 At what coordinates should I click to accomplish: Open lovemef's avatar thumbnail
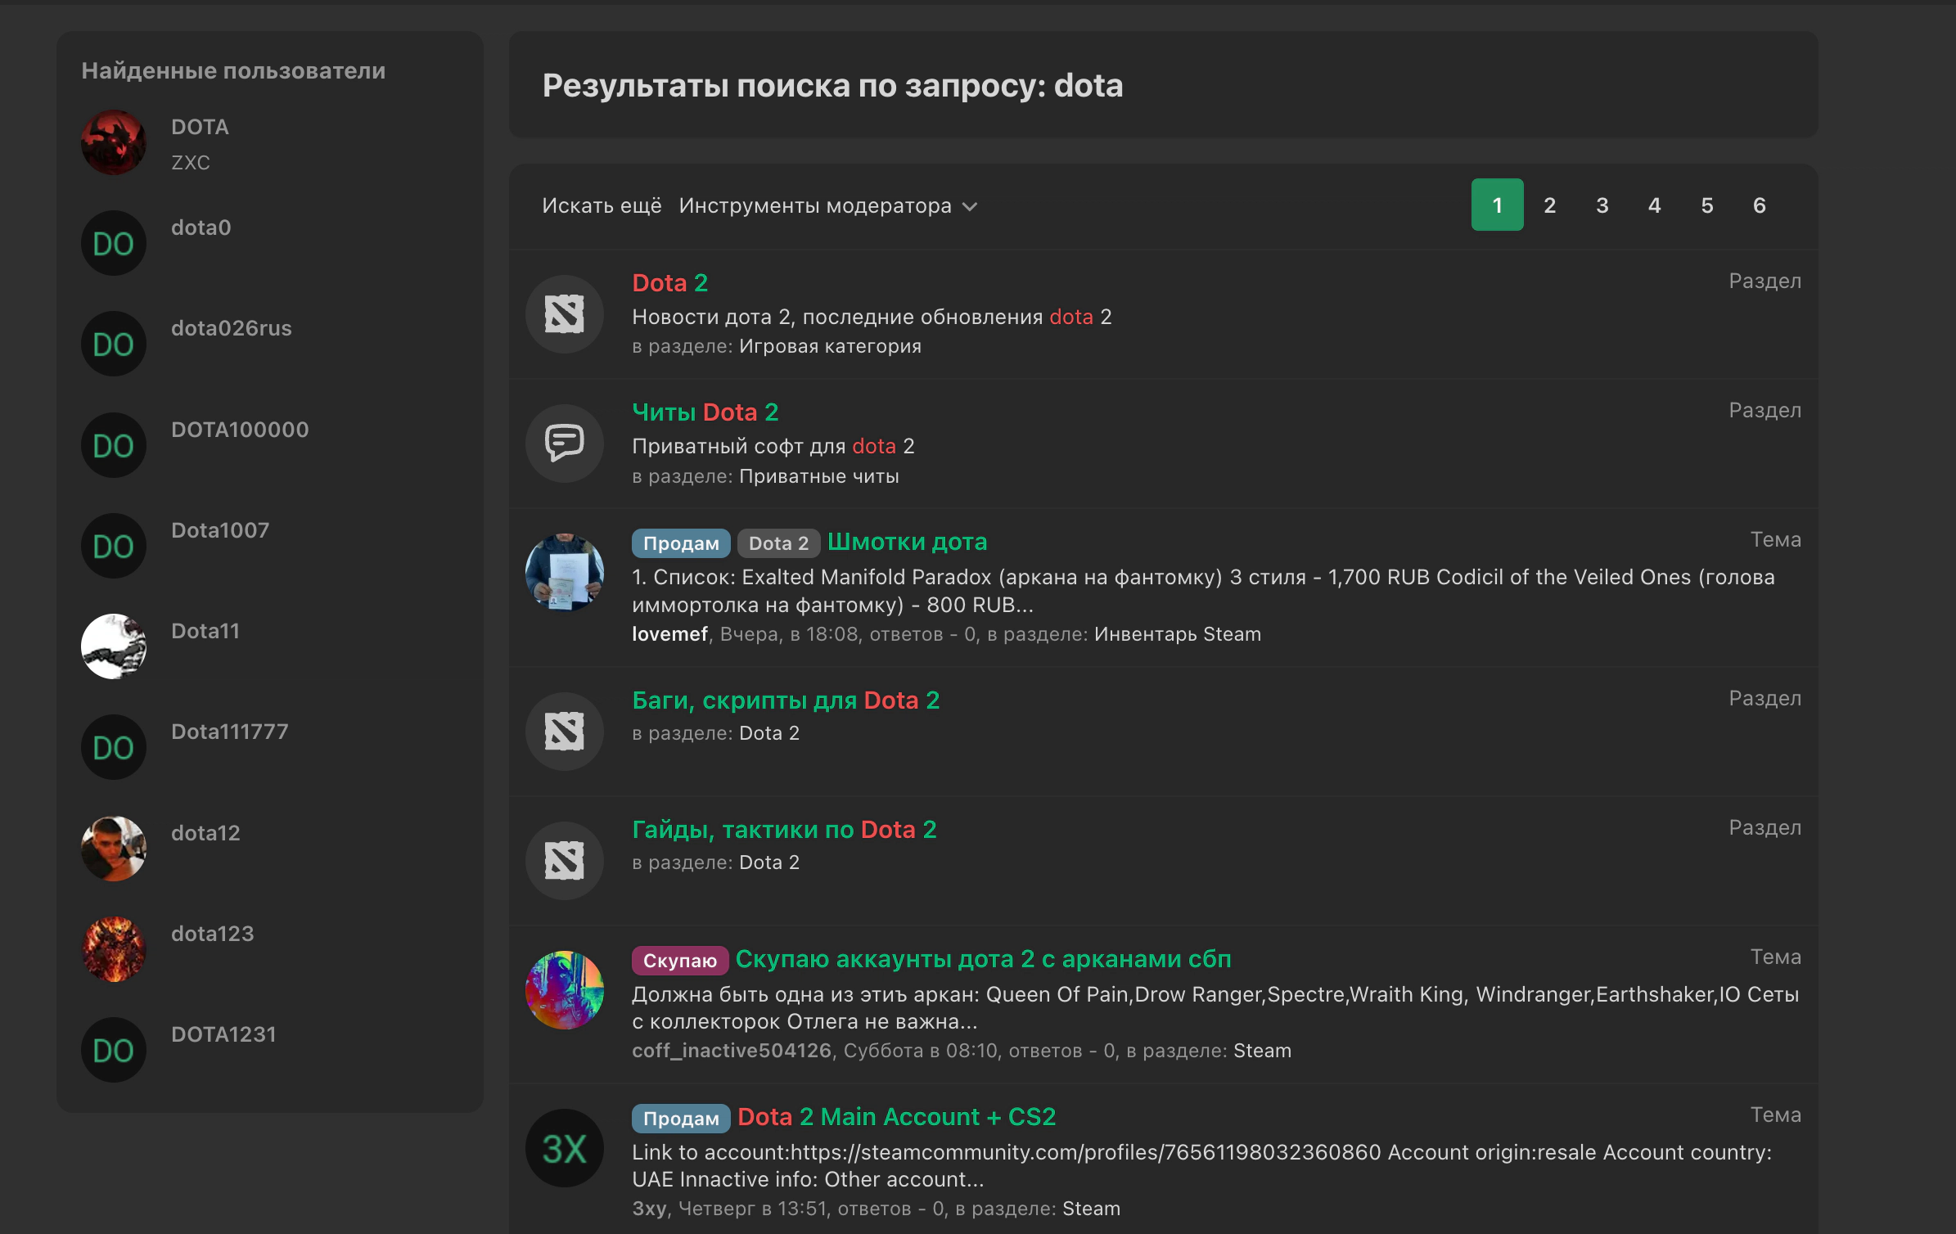tap(564, 573)
